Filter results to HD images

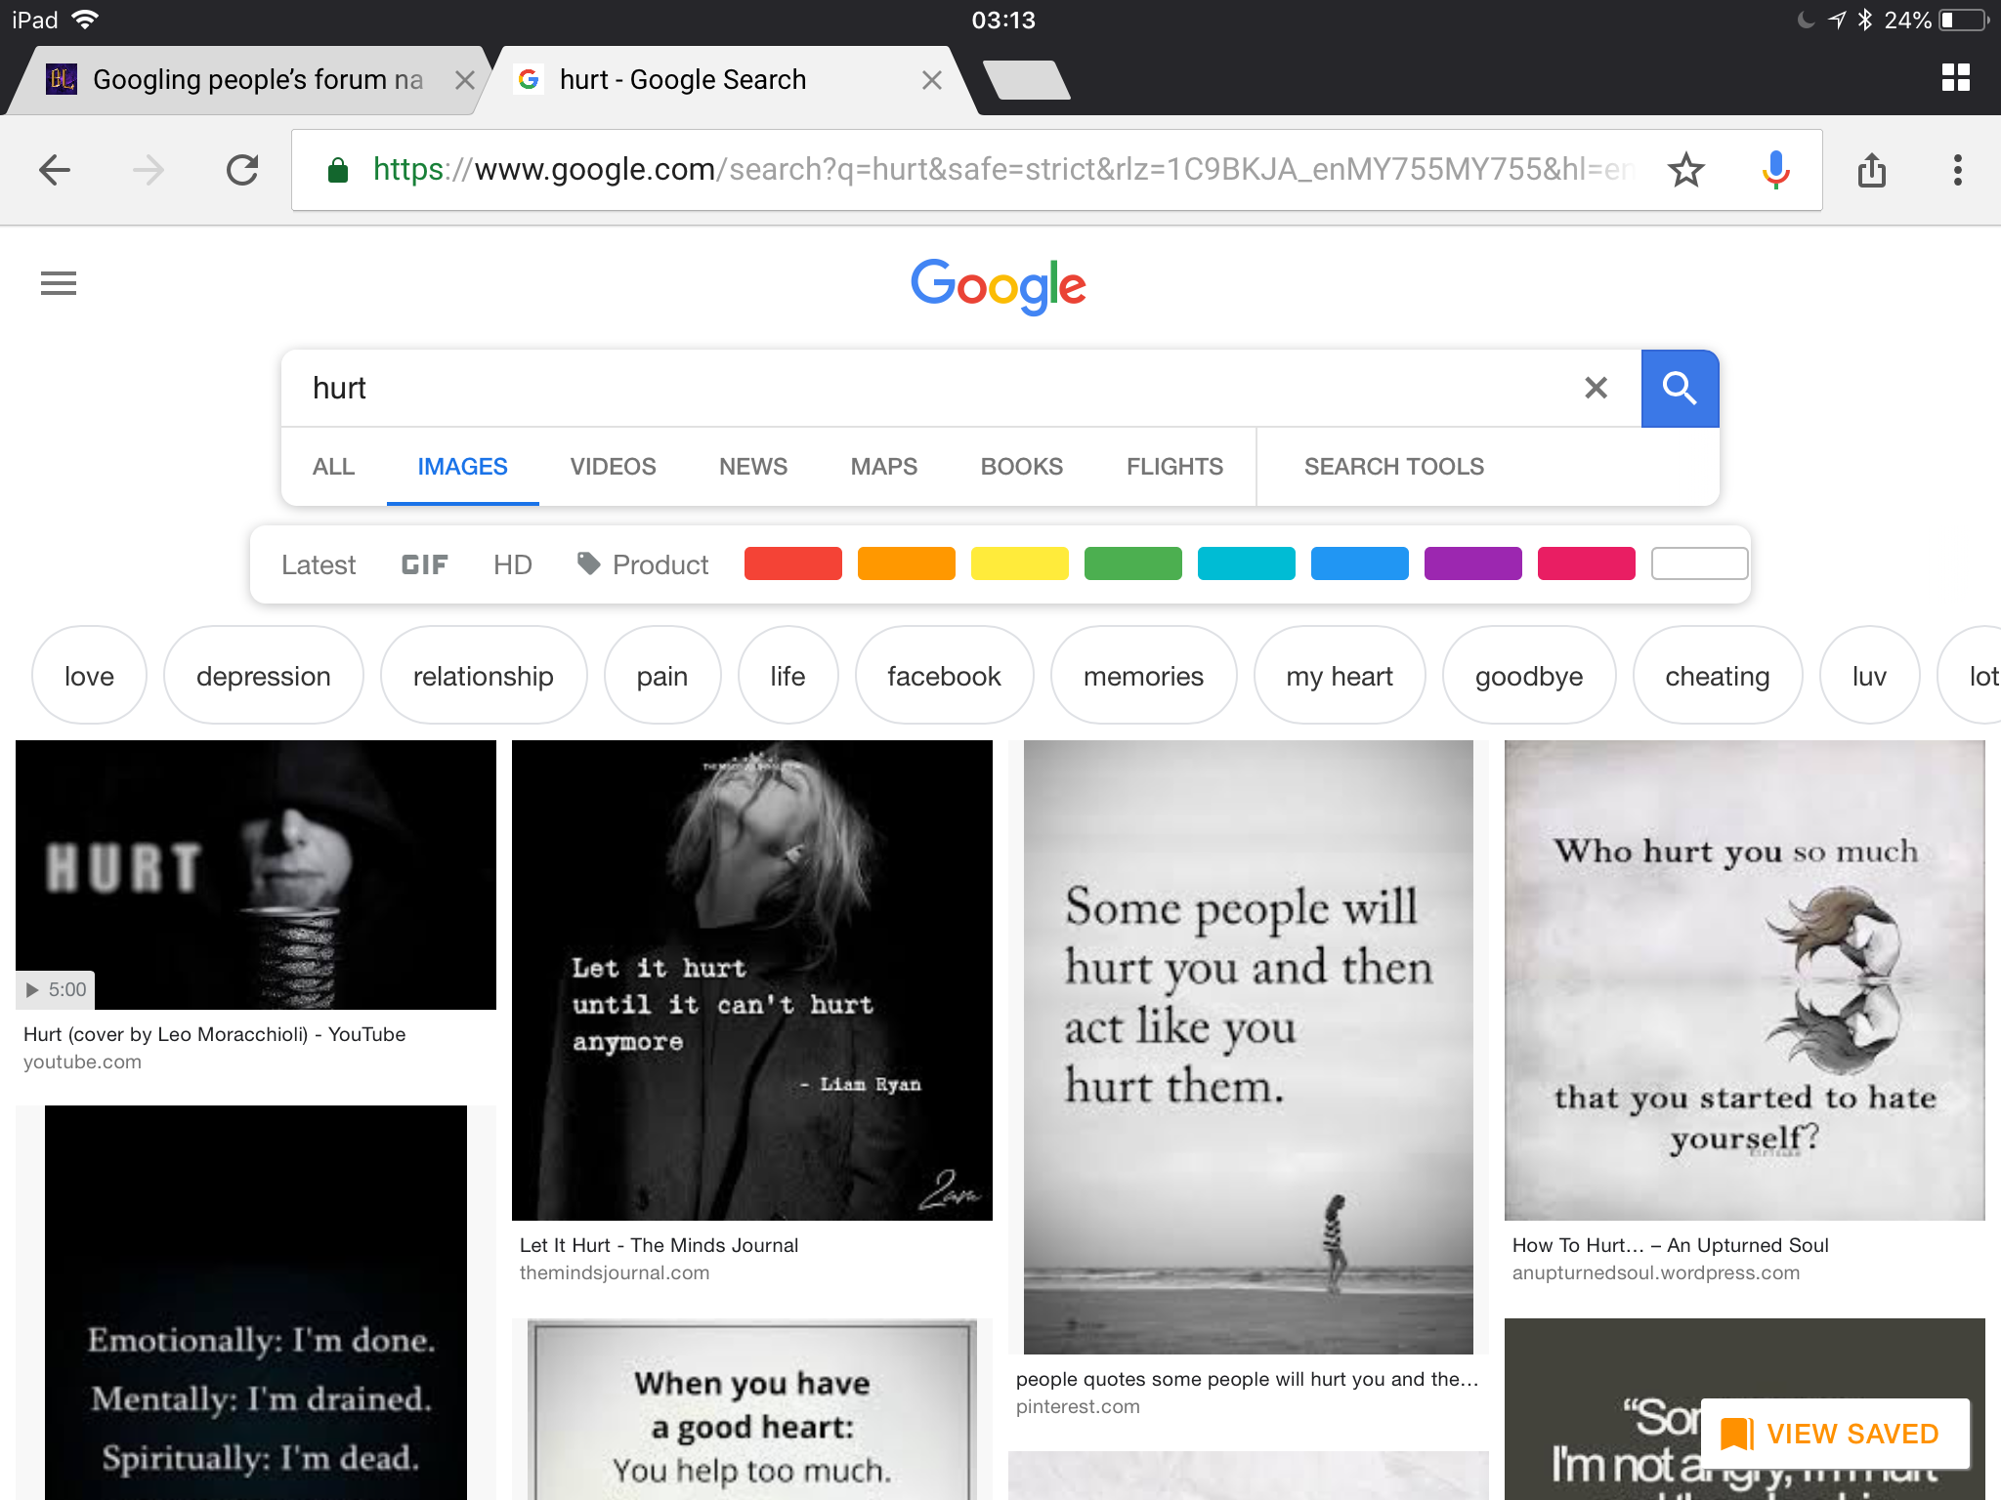coord(512,564)
